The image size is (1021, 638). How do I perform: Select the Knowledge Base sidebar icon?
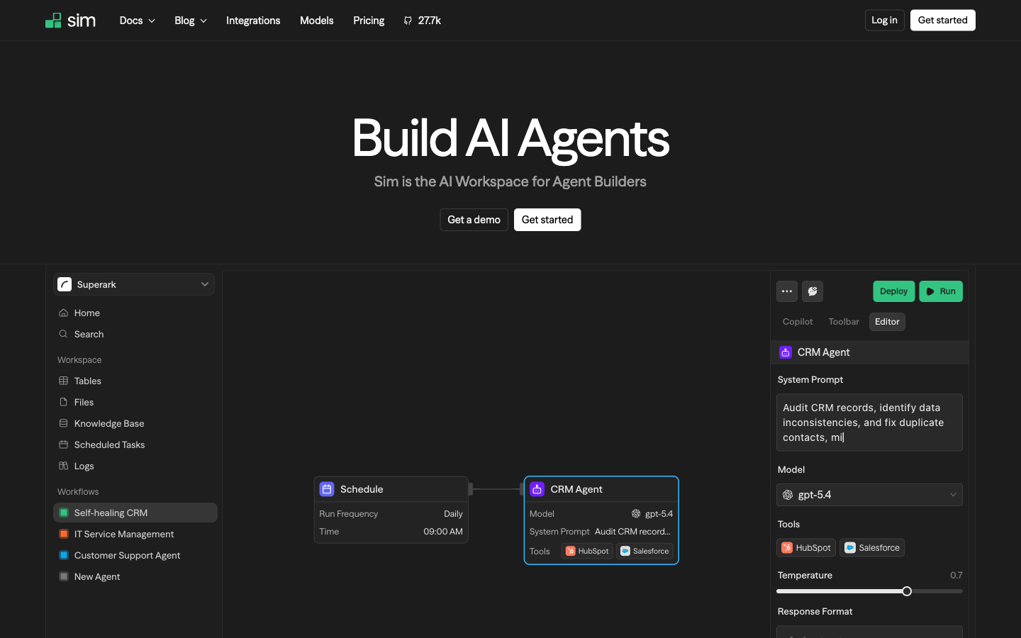coord(64,423)
